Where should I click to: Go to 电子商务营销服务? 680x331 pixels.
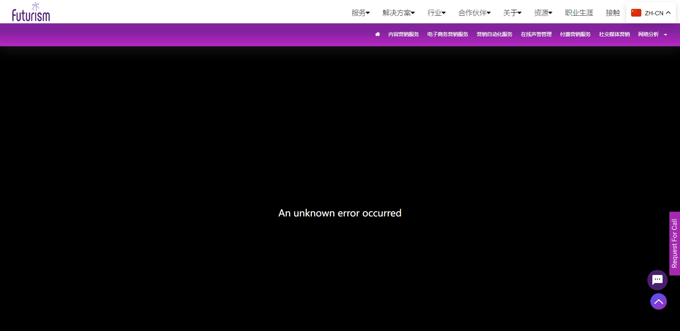(x=448, y=34)
